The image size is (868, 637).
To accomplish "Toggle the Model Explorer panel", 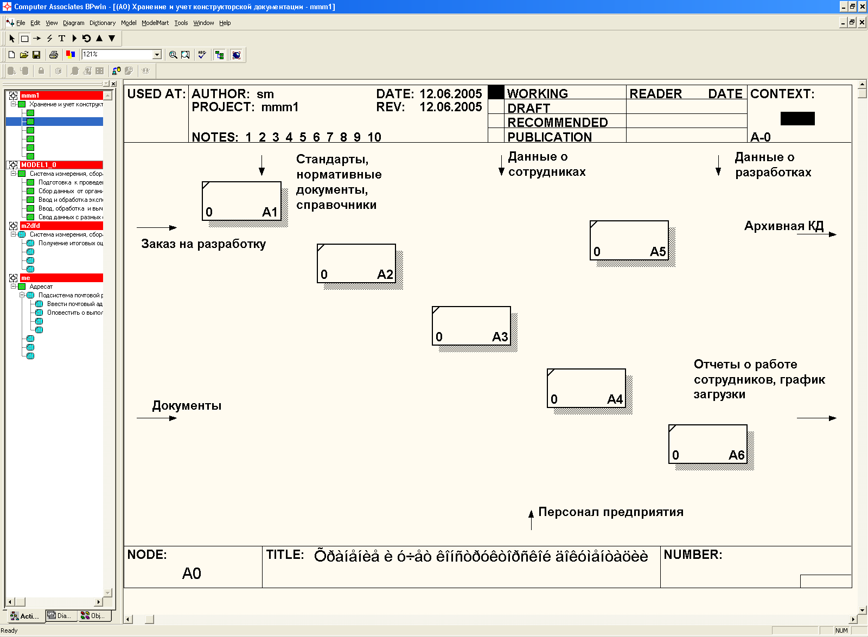I will click(x=219, y=55).
